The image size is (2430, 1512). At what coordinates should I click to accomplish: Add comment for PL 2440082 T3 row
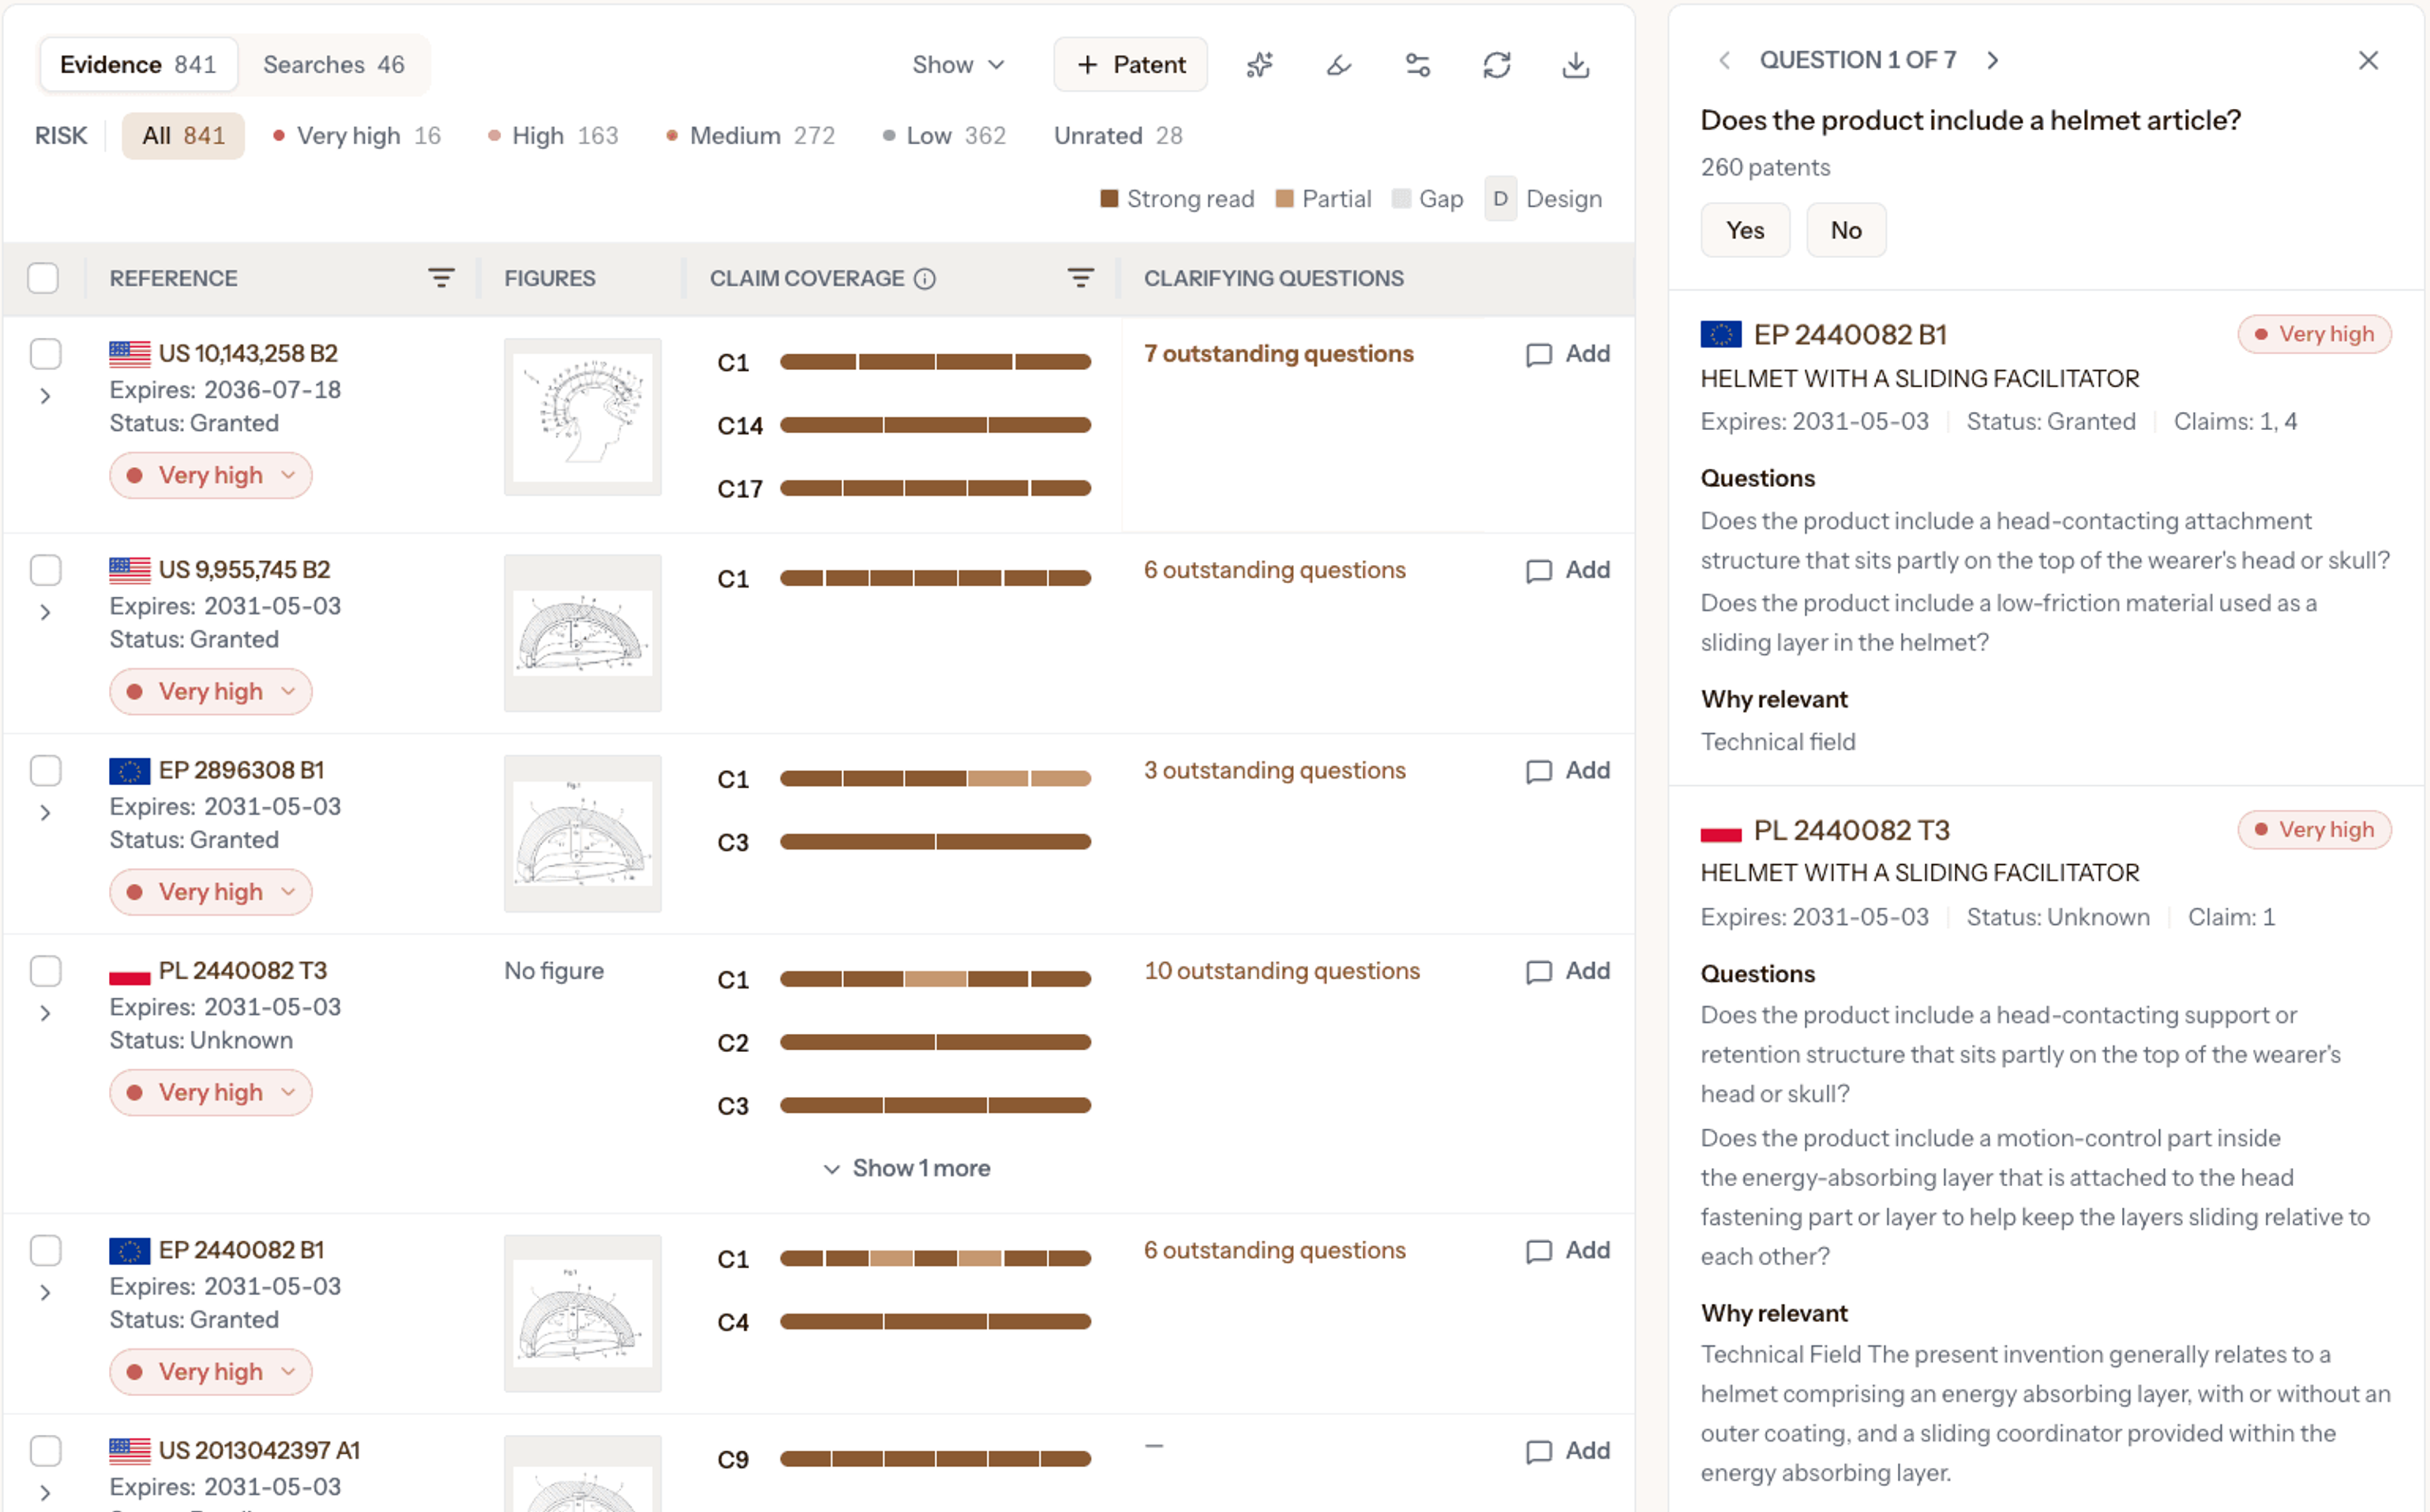(1568, 971)
